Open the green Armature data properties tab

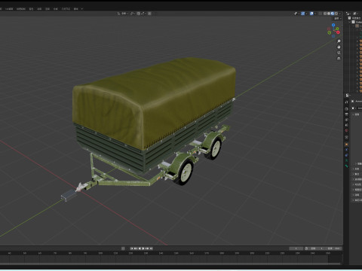(346, 160)
